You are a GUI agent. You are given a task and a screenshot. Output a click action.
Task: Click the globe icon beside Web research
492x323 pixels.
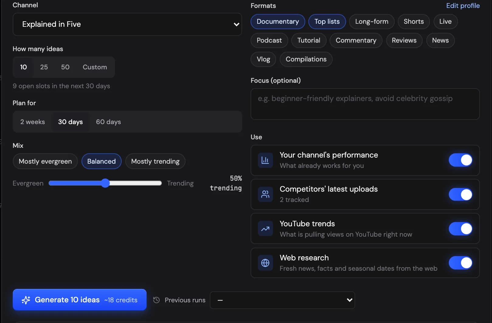pos(265,263)
